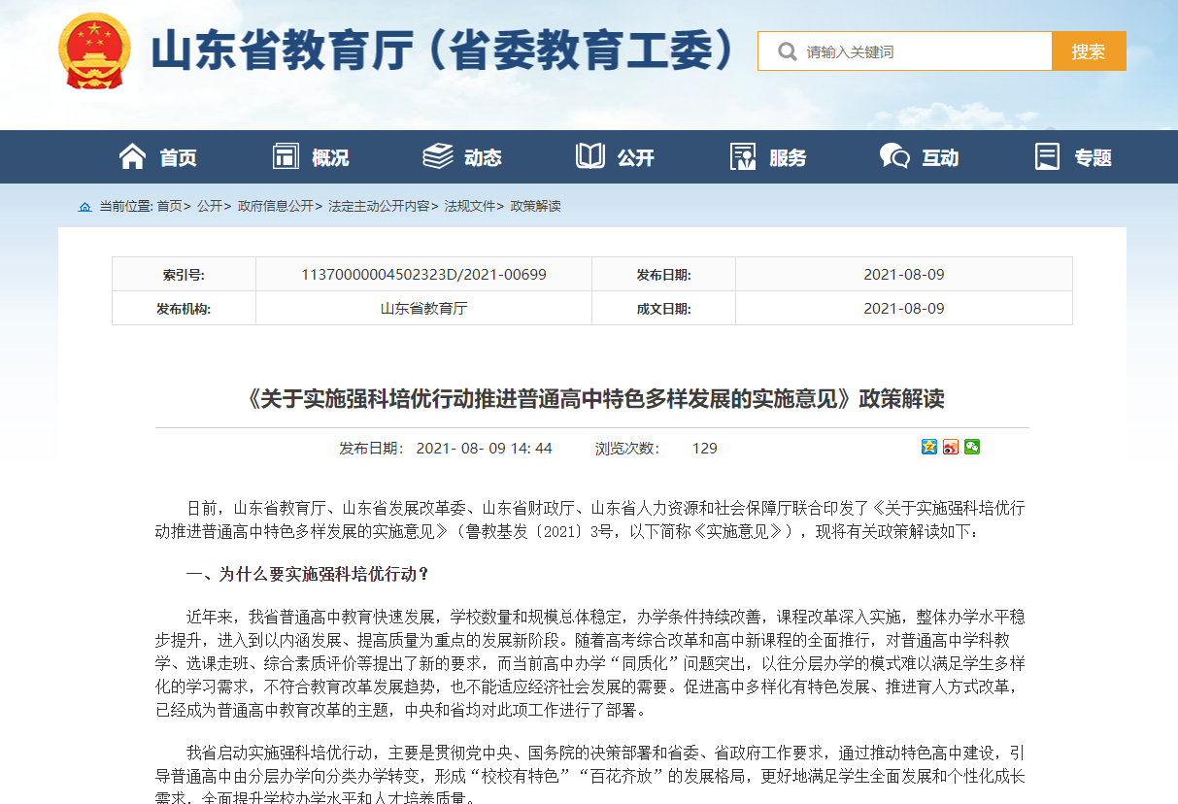Open 动态 via its stacked-layers icon
Image resolution: width=1178 pixels, height=804 pixels.
click(438, 156)
